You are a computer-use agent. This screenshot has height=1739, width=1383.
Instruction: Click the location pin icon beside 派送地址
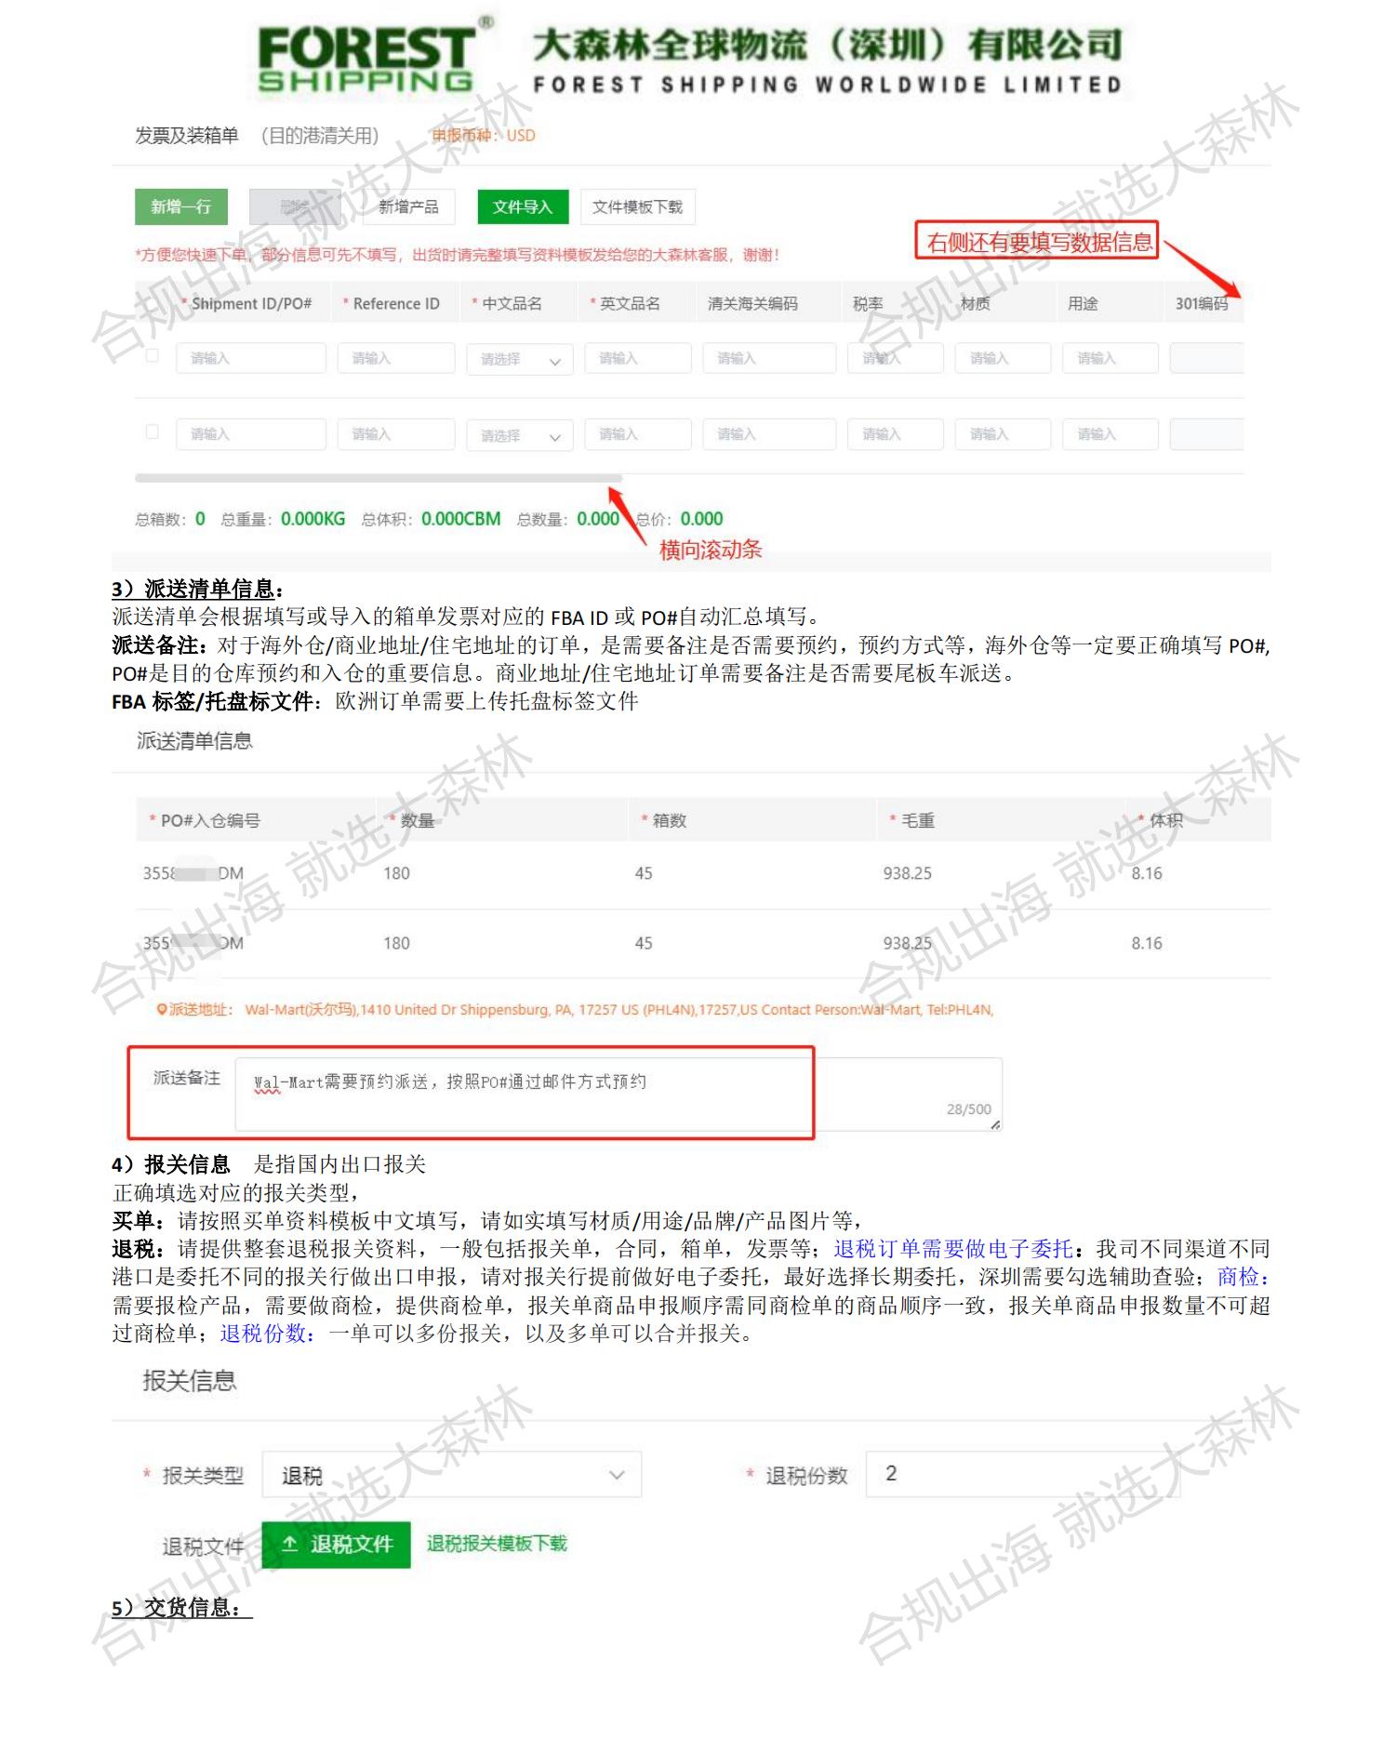click(162, 1010)
